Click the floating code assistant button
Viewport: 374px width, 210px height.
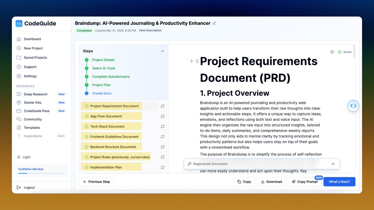(x=353, y=106)
